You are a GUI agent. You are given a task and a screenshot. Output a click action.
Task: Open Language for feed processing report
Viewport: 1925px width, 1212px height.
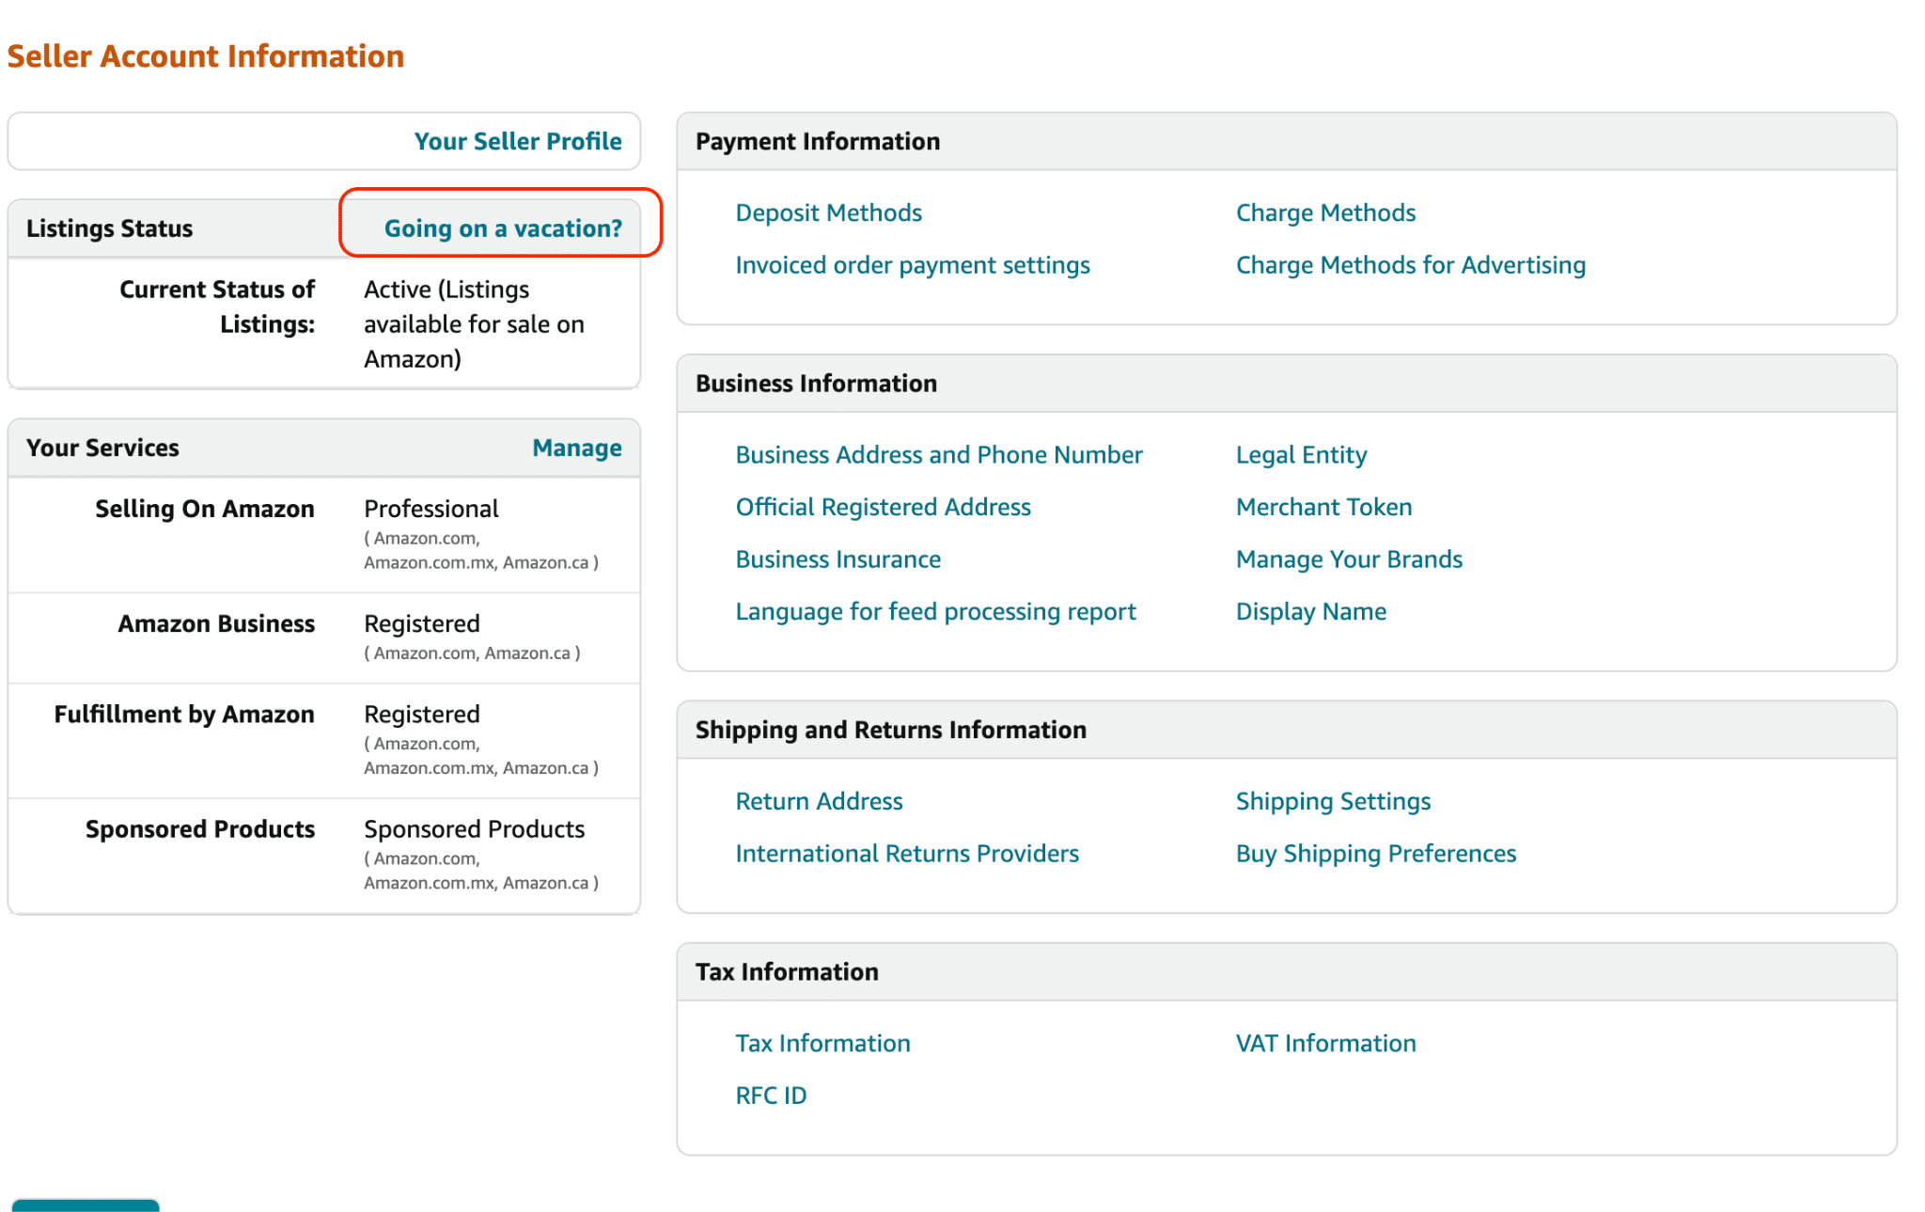coord(935,612)
